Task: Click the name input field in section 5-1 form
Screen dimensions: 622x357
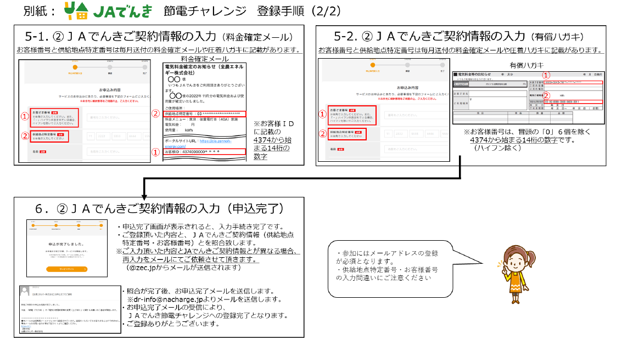Action: pos(117,152)
